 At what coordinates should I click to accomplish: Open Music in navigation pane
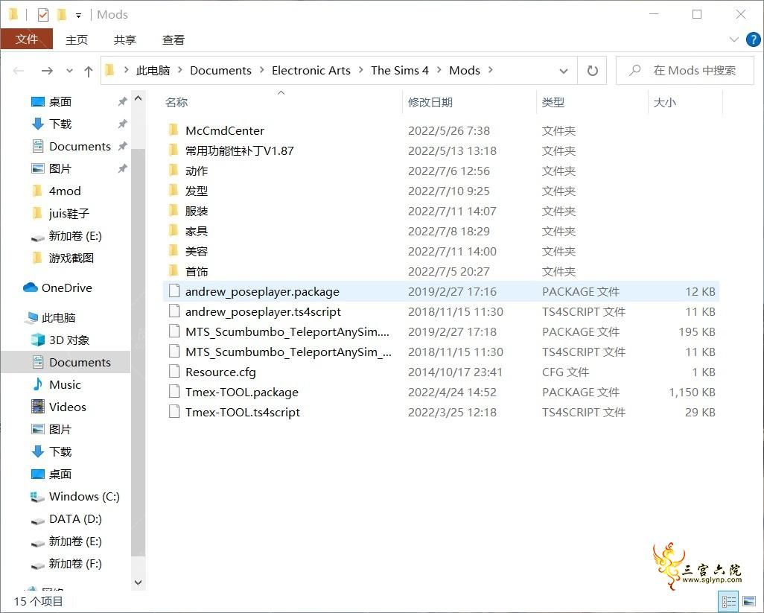(65, 385)
